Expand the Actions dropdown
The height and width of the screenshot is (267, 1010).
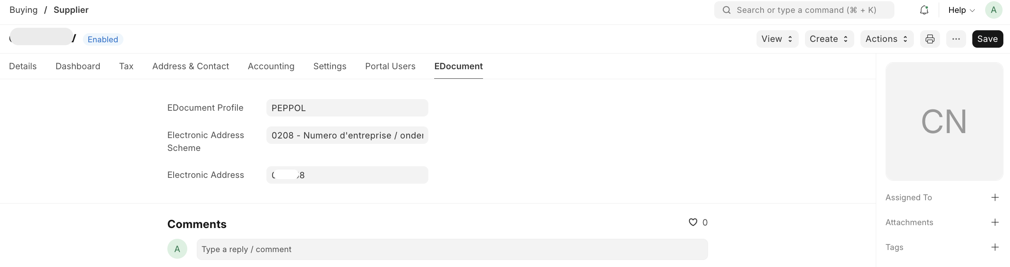coord(887,39)
